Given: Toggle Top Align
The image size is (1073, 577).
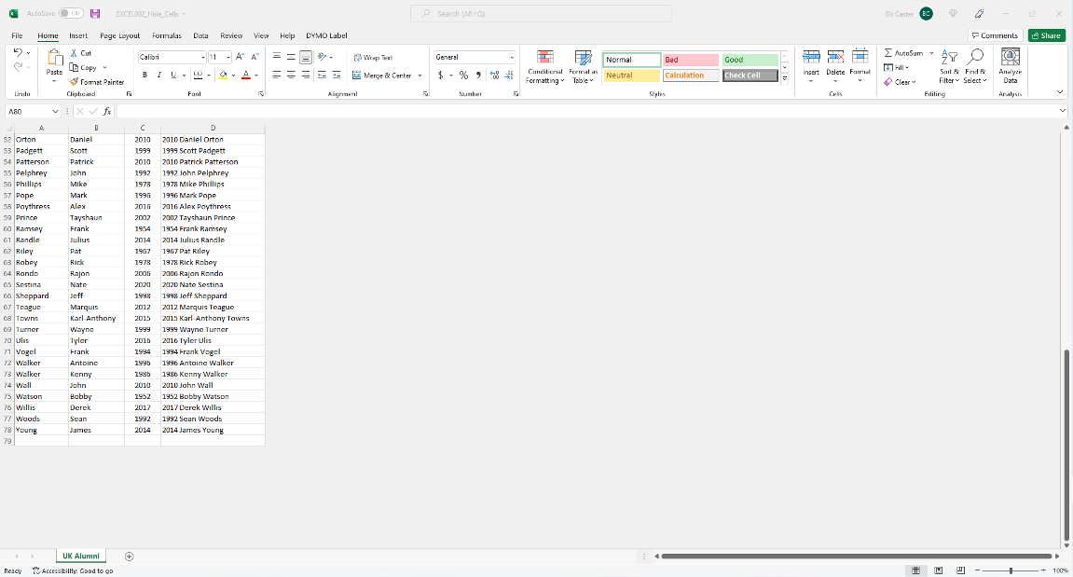Looking at the screenshot, I should click(277, 57).
